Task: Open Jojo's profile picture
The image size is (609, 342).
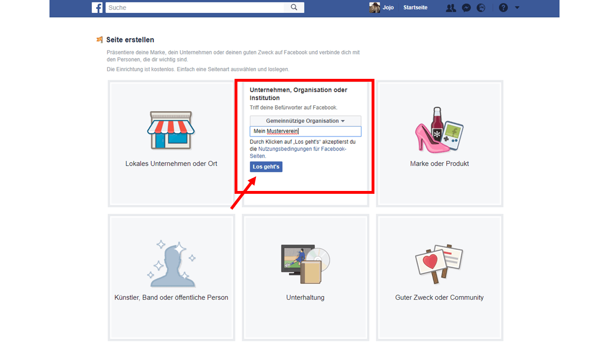Action: (374, 8)
